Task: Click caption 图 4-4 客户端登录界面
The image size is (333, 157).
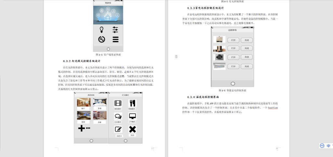Action: (108, 55)
